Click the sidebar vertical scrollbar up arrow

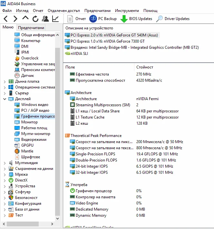(58, 35)
